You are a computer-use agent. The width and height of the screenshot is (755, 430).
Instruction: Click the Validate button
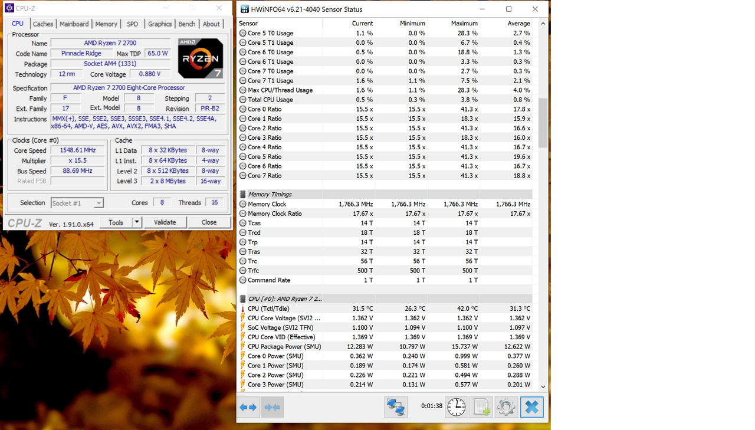click(165, 222)
